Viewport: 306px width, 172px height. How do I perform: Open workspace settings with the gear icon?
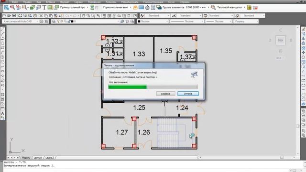(x=42, y=21)
